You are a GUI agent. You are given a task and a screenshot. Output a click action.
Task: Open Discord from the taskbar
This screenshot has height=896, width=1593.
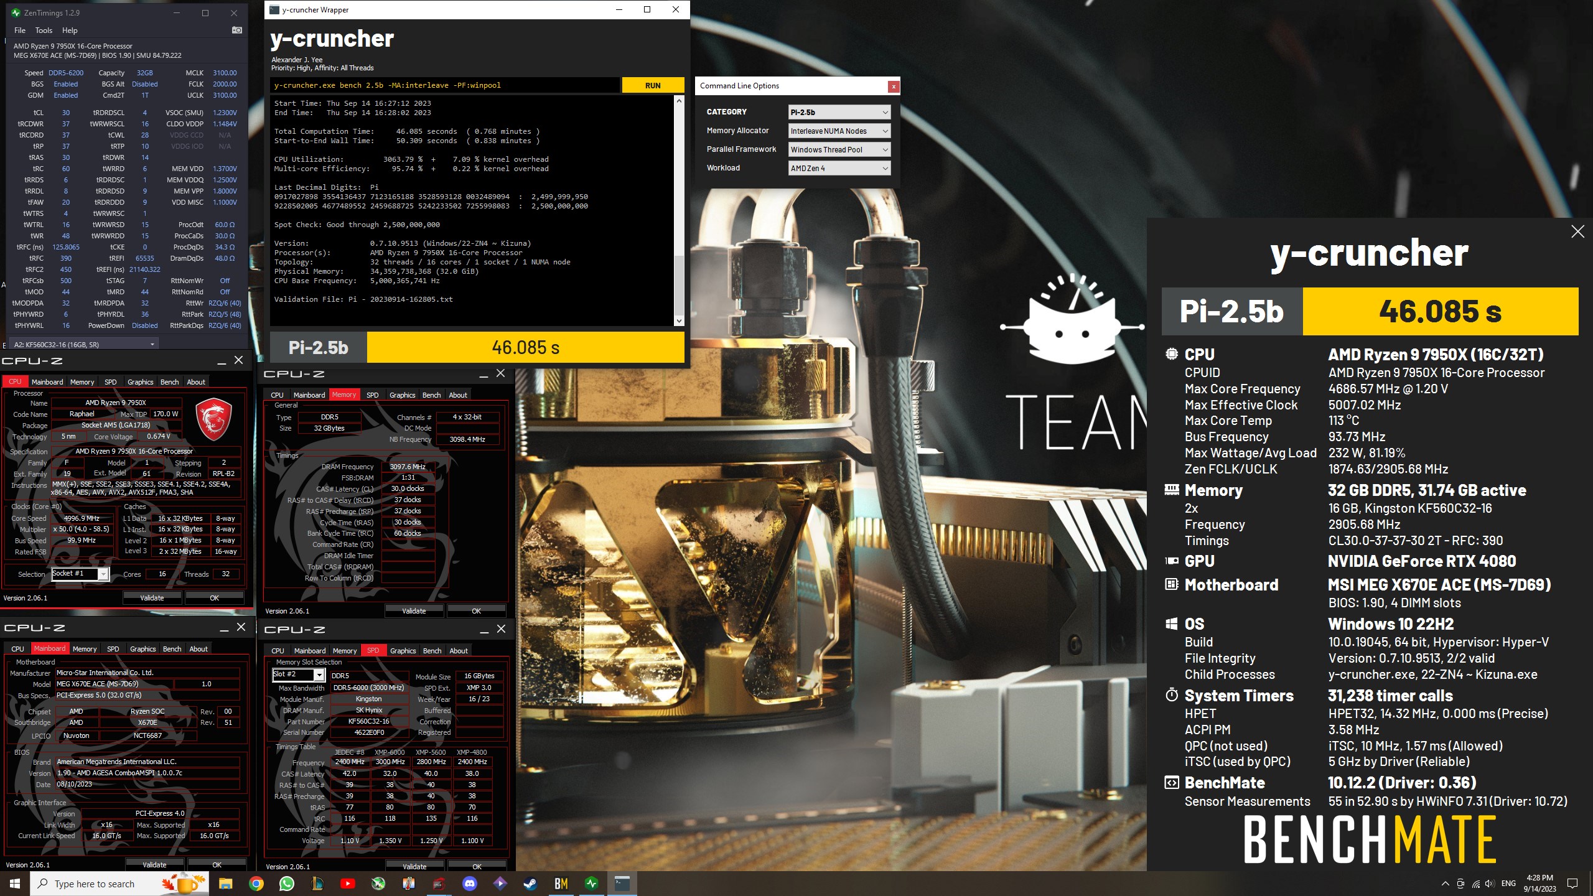click(469, 884)
